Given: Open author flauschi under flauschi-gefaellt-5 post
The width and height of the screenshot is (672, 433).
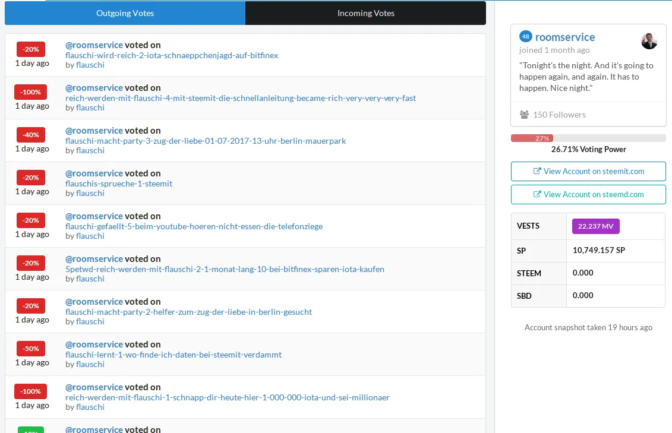Looking at the screenshot, I should [90, 236].
